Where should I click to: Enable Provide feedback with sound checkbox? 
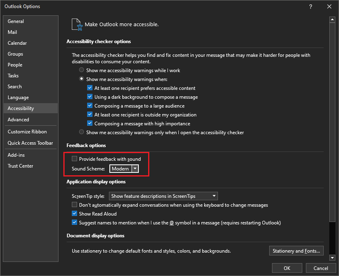[x=75, y=159]
